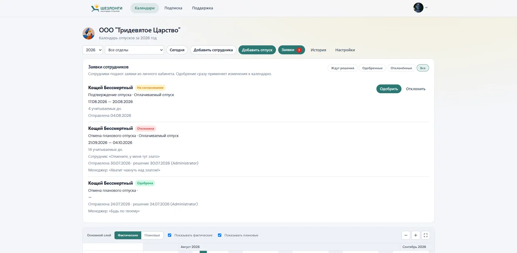Show all requests with Все filter
The image size is (517, 253).
423,68
